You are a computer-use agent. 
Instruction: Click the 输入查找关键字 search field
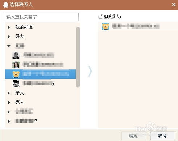click(x=42, y=17)
